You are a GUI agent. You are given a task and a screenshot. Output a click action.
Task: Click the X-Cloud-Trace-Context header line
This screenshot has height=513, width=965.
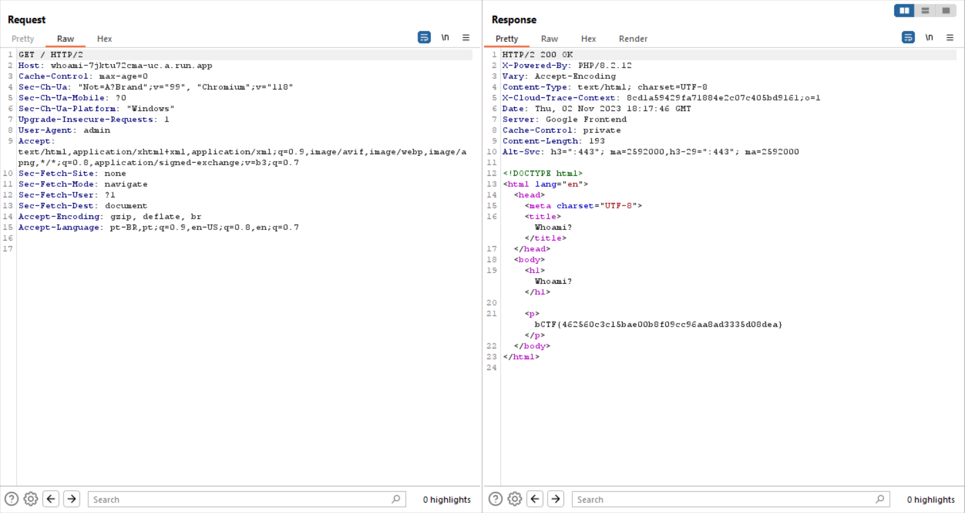(x=661, y=98)
